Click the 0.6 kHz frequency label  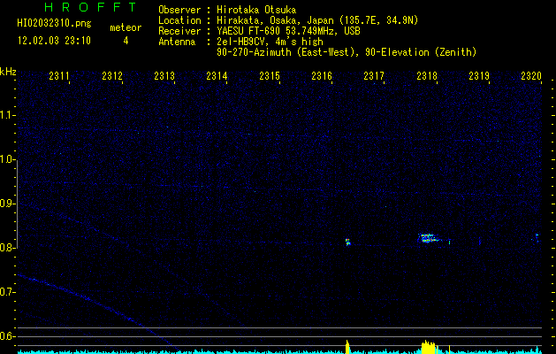click(x=8, y=336)
